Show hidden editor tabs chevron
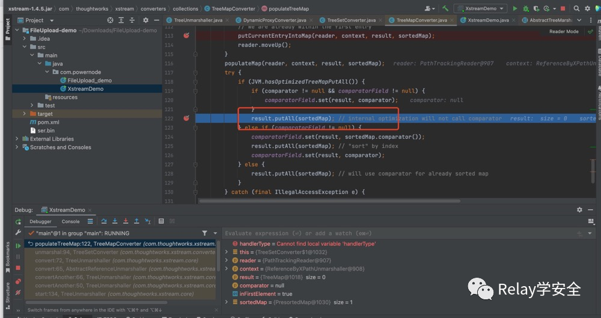601x318 pixels. point(579,20)
